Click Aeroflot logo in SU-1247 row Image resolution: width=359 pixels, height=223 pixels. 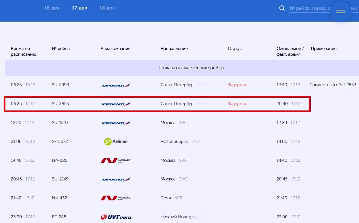[116, 123]
